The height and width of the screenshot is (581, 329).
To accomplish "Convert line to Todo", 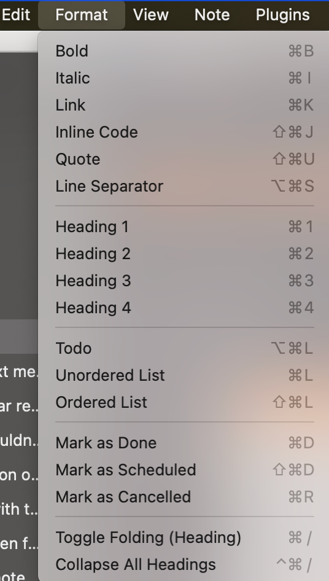I will click(185, 348).
